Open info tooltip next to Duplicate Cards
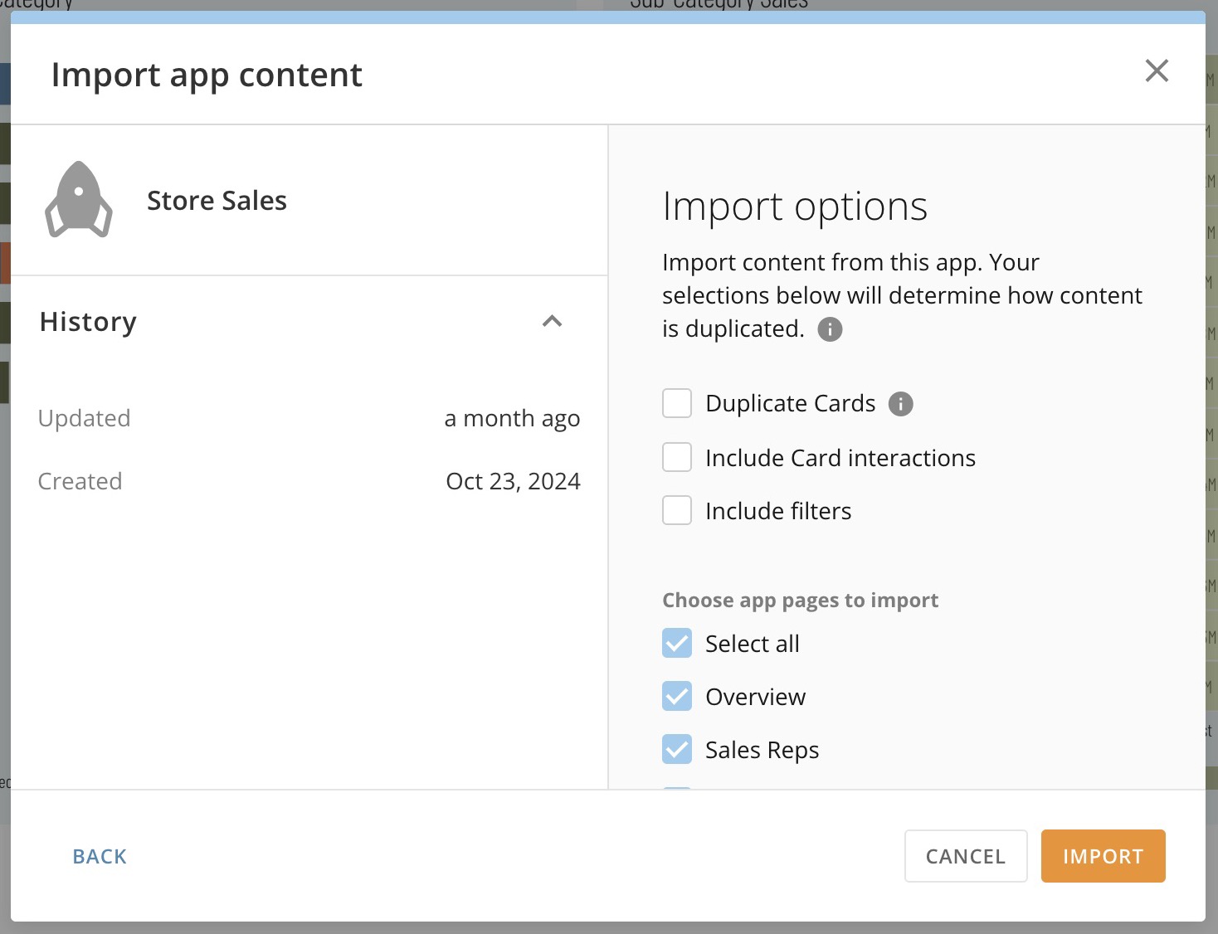Image resolution: width=1218 pixels, height=934 pixels. pyautogui.click(x=900, y=404)
